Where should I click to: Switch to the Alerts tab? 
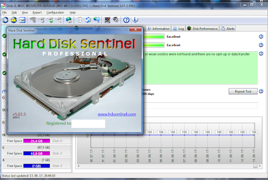(228, 29)
